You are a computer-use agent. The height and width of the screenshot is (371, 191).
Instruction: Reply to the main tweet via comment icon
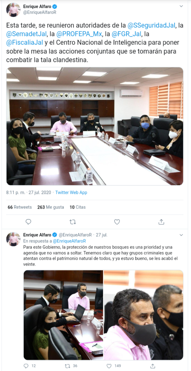28,222
